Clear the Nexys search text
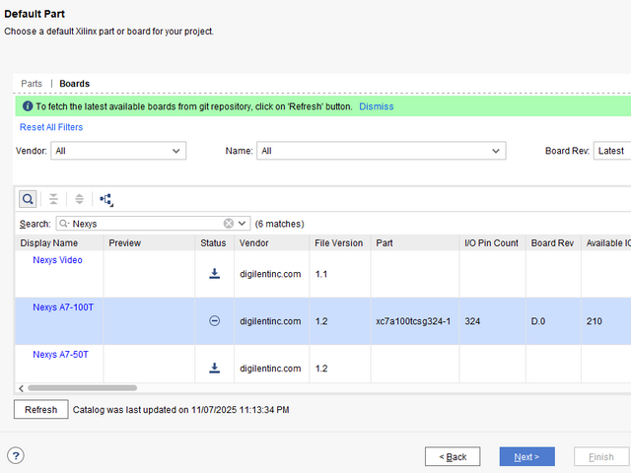631x473 pixels. (229, 224)
